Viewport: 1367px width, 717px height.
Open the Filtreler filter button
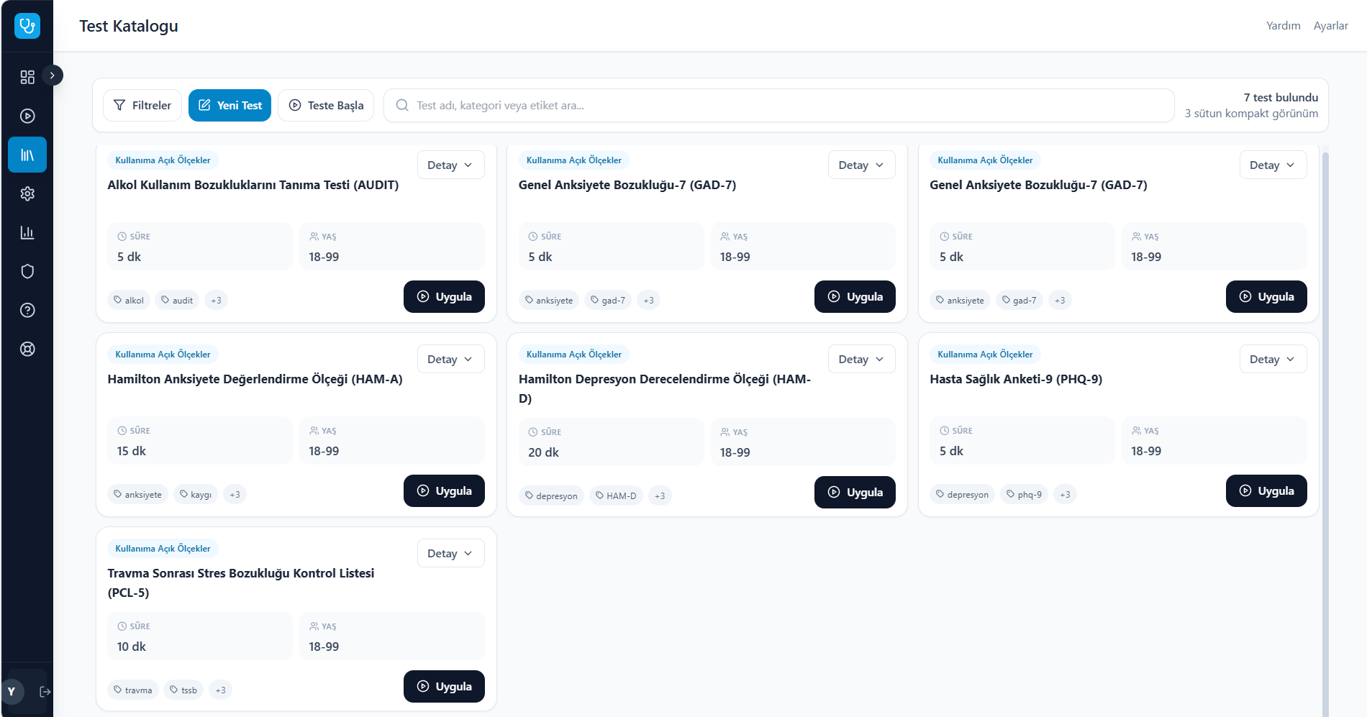click(142, 105)
